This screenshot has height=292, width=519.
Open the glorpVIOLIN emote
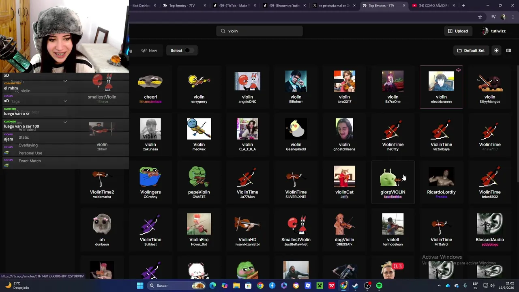pos(392,182)
